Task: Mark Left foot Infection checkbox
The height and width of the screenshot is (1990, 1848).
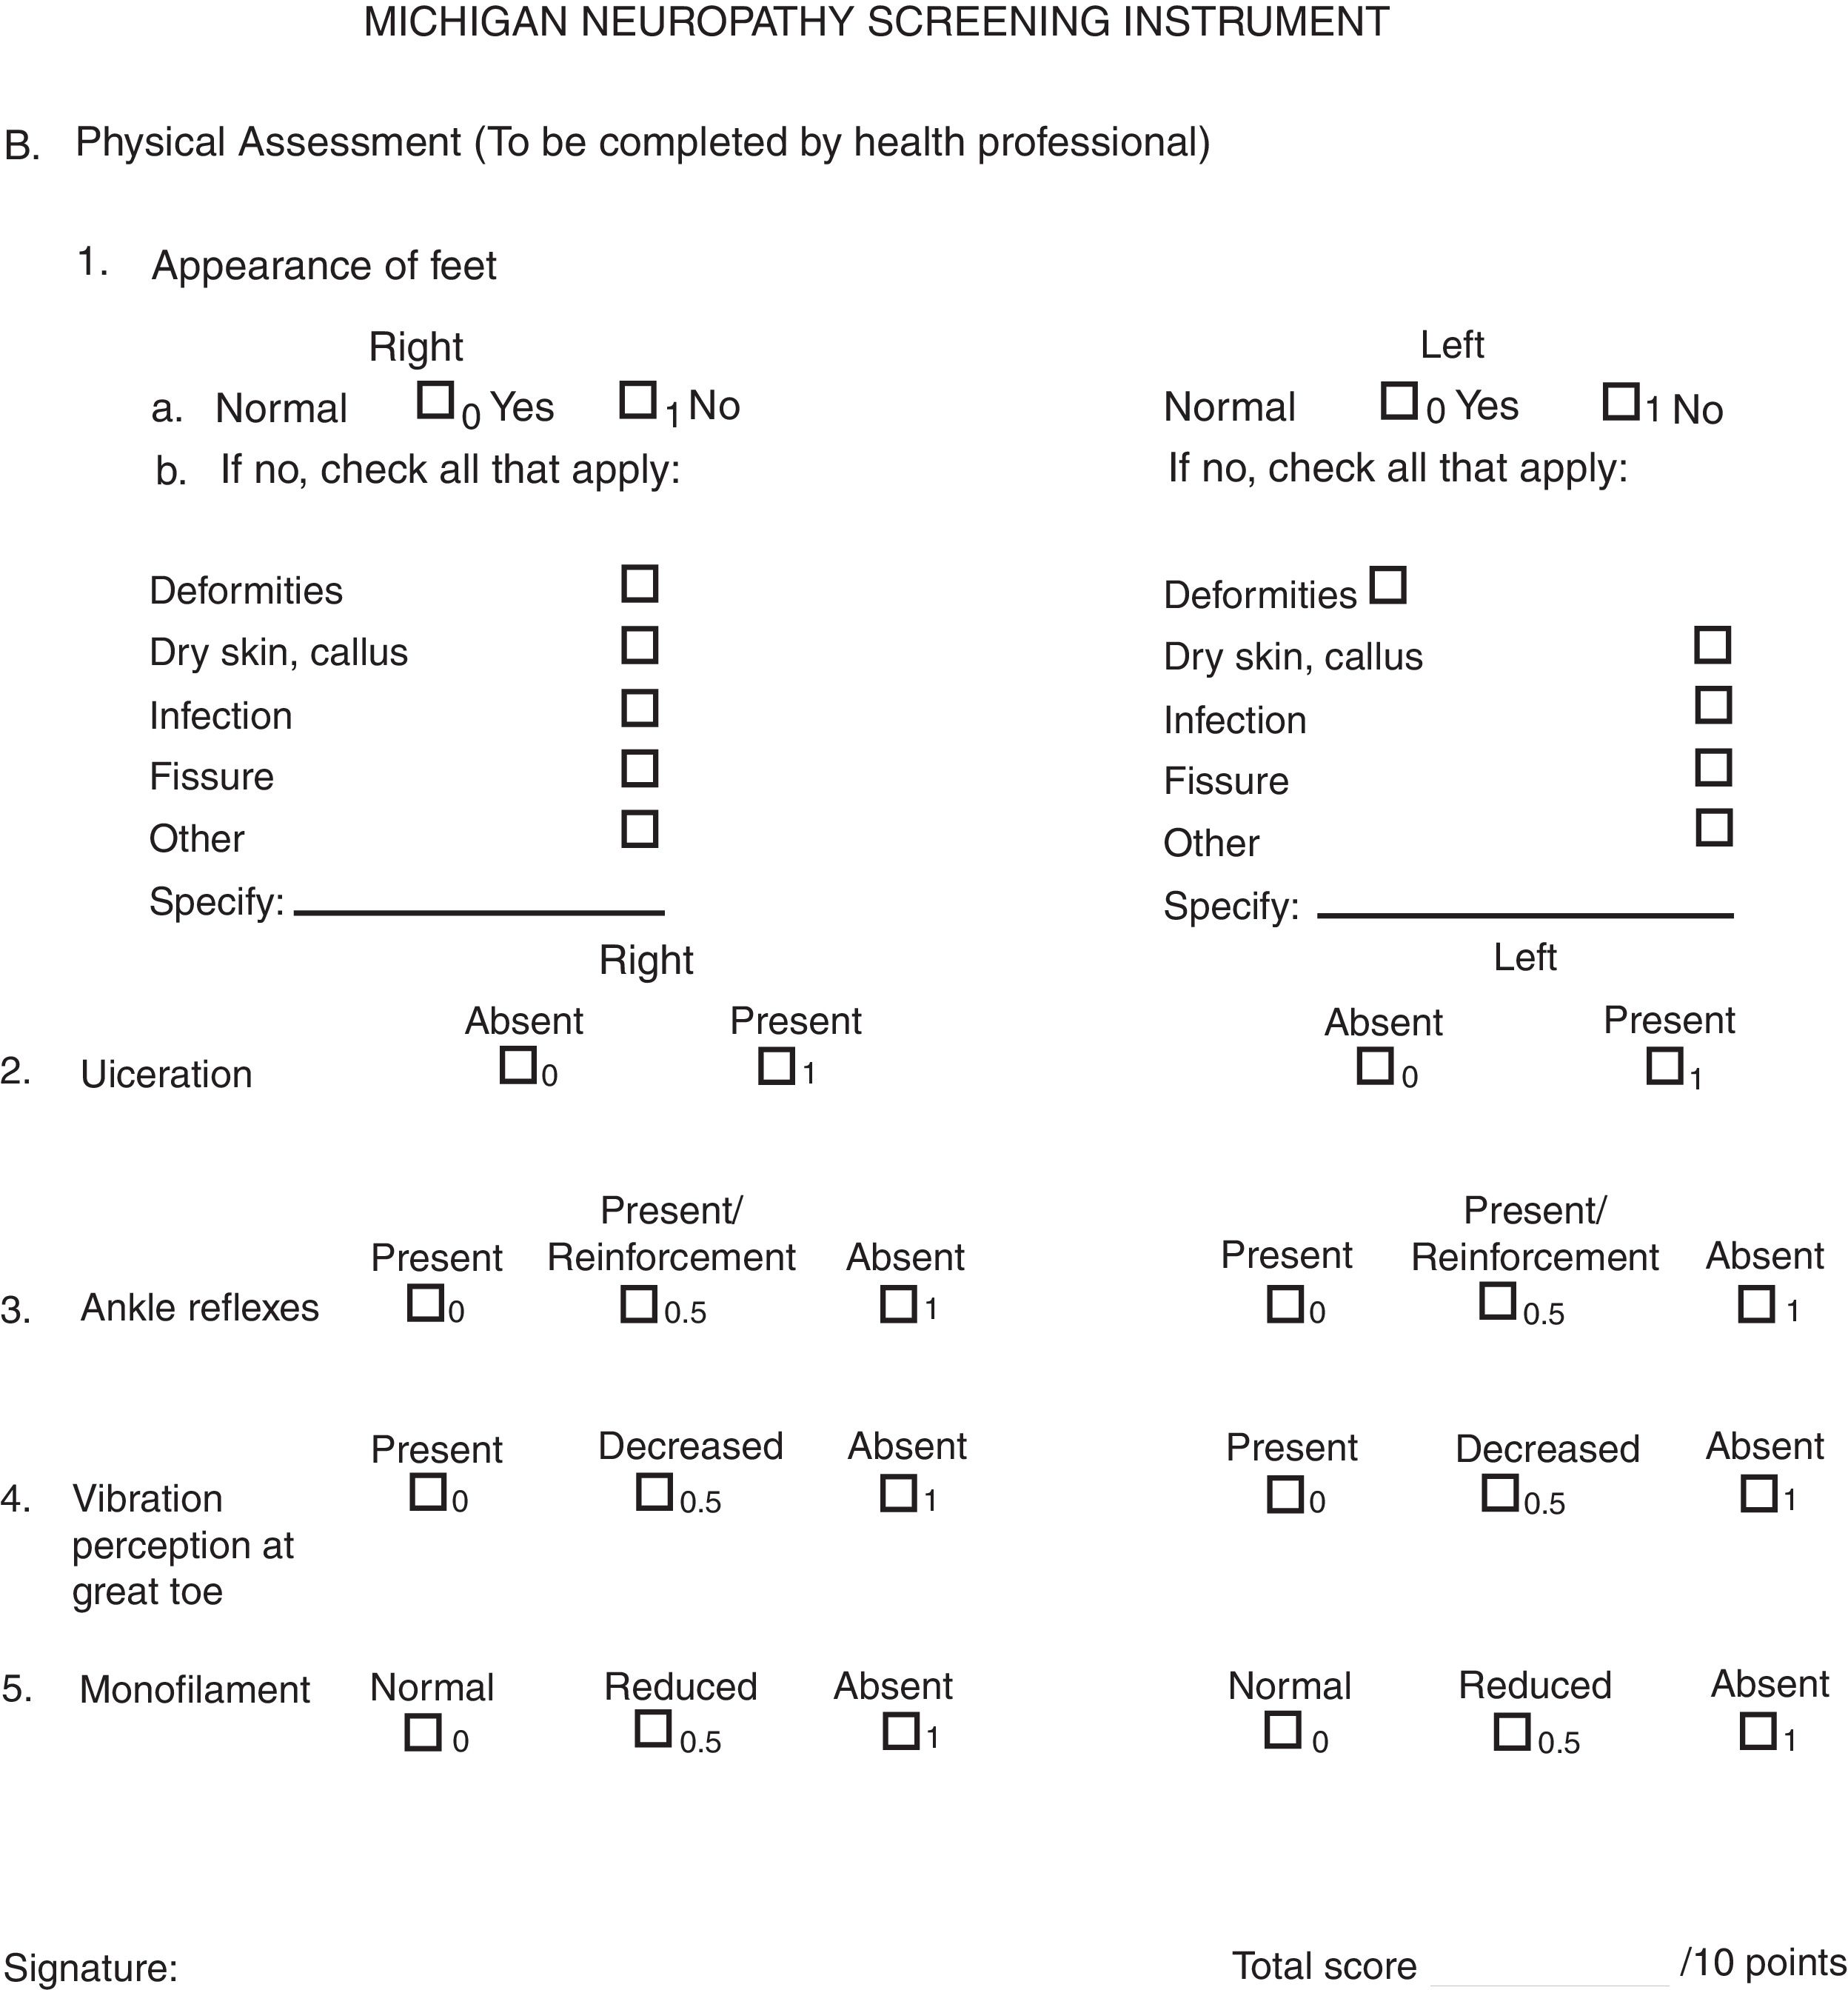Action: (x=1713, y=705)
